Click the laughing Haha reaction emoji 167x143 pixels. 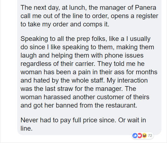pos(144,135)
